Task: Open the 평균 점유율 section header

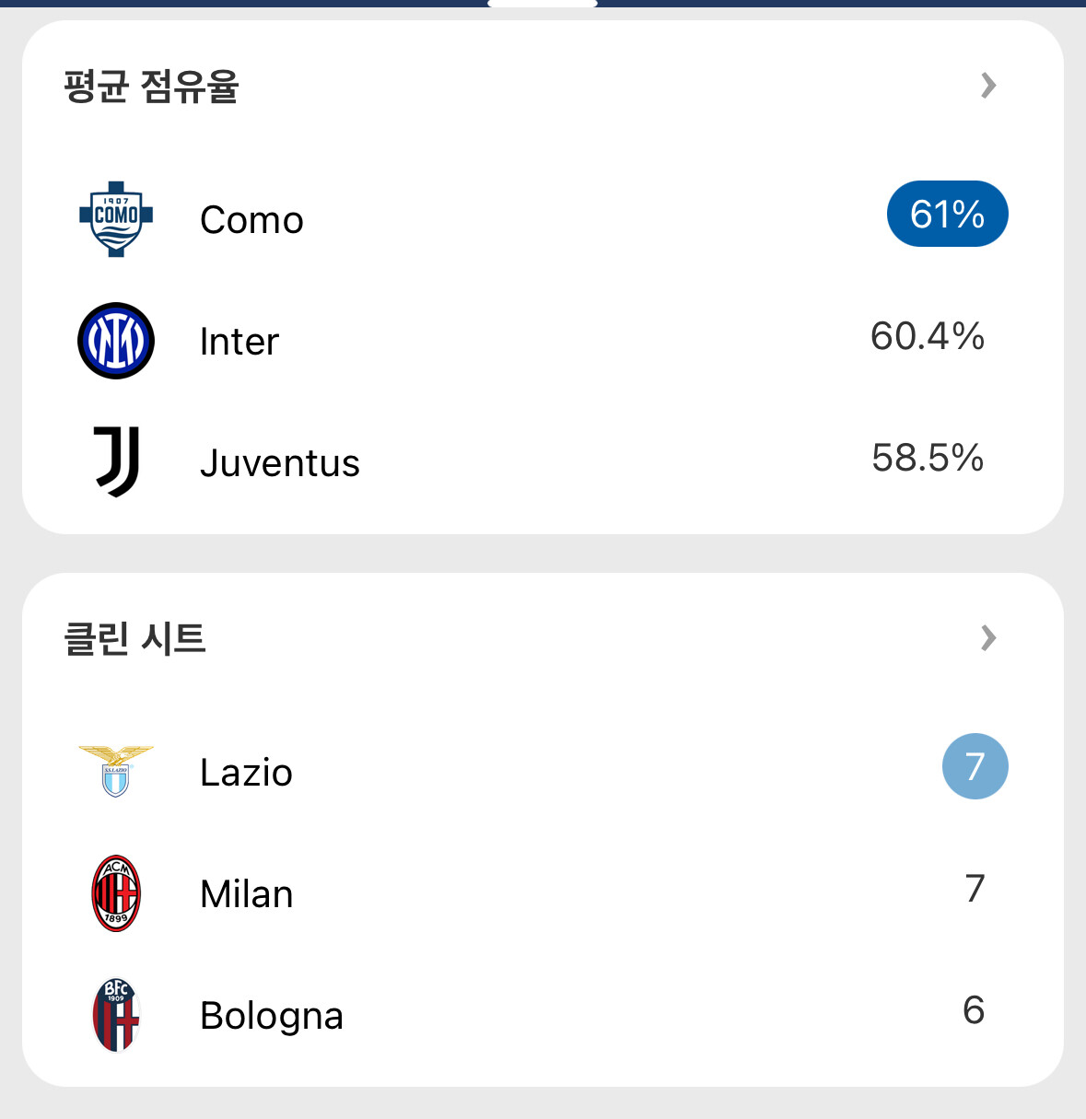Action: (x=152, y=87)
